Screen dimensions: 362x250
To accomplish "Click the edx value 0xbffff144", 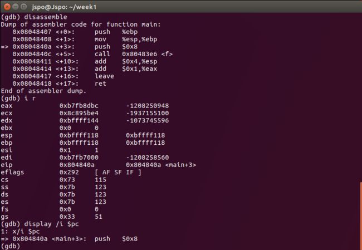I will click(x=79, y=120).
